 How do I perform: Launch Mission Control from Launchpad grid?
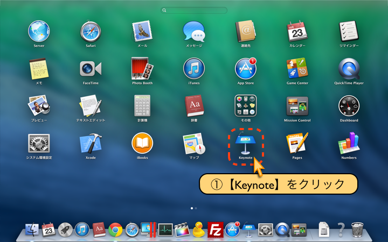297,106
